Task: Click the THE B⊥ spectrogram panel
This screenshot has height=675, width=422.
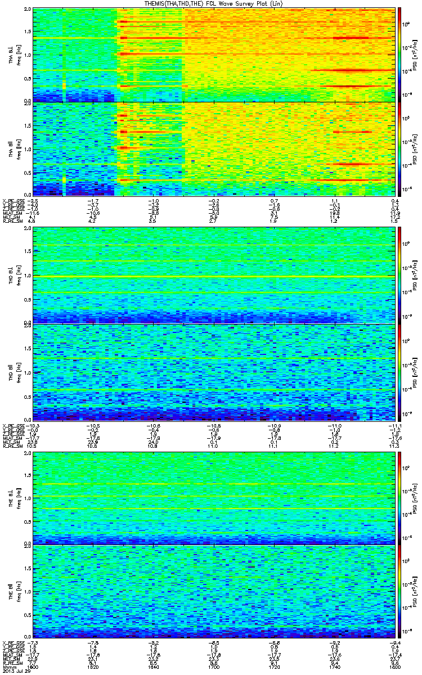Action: coord(213,498)
